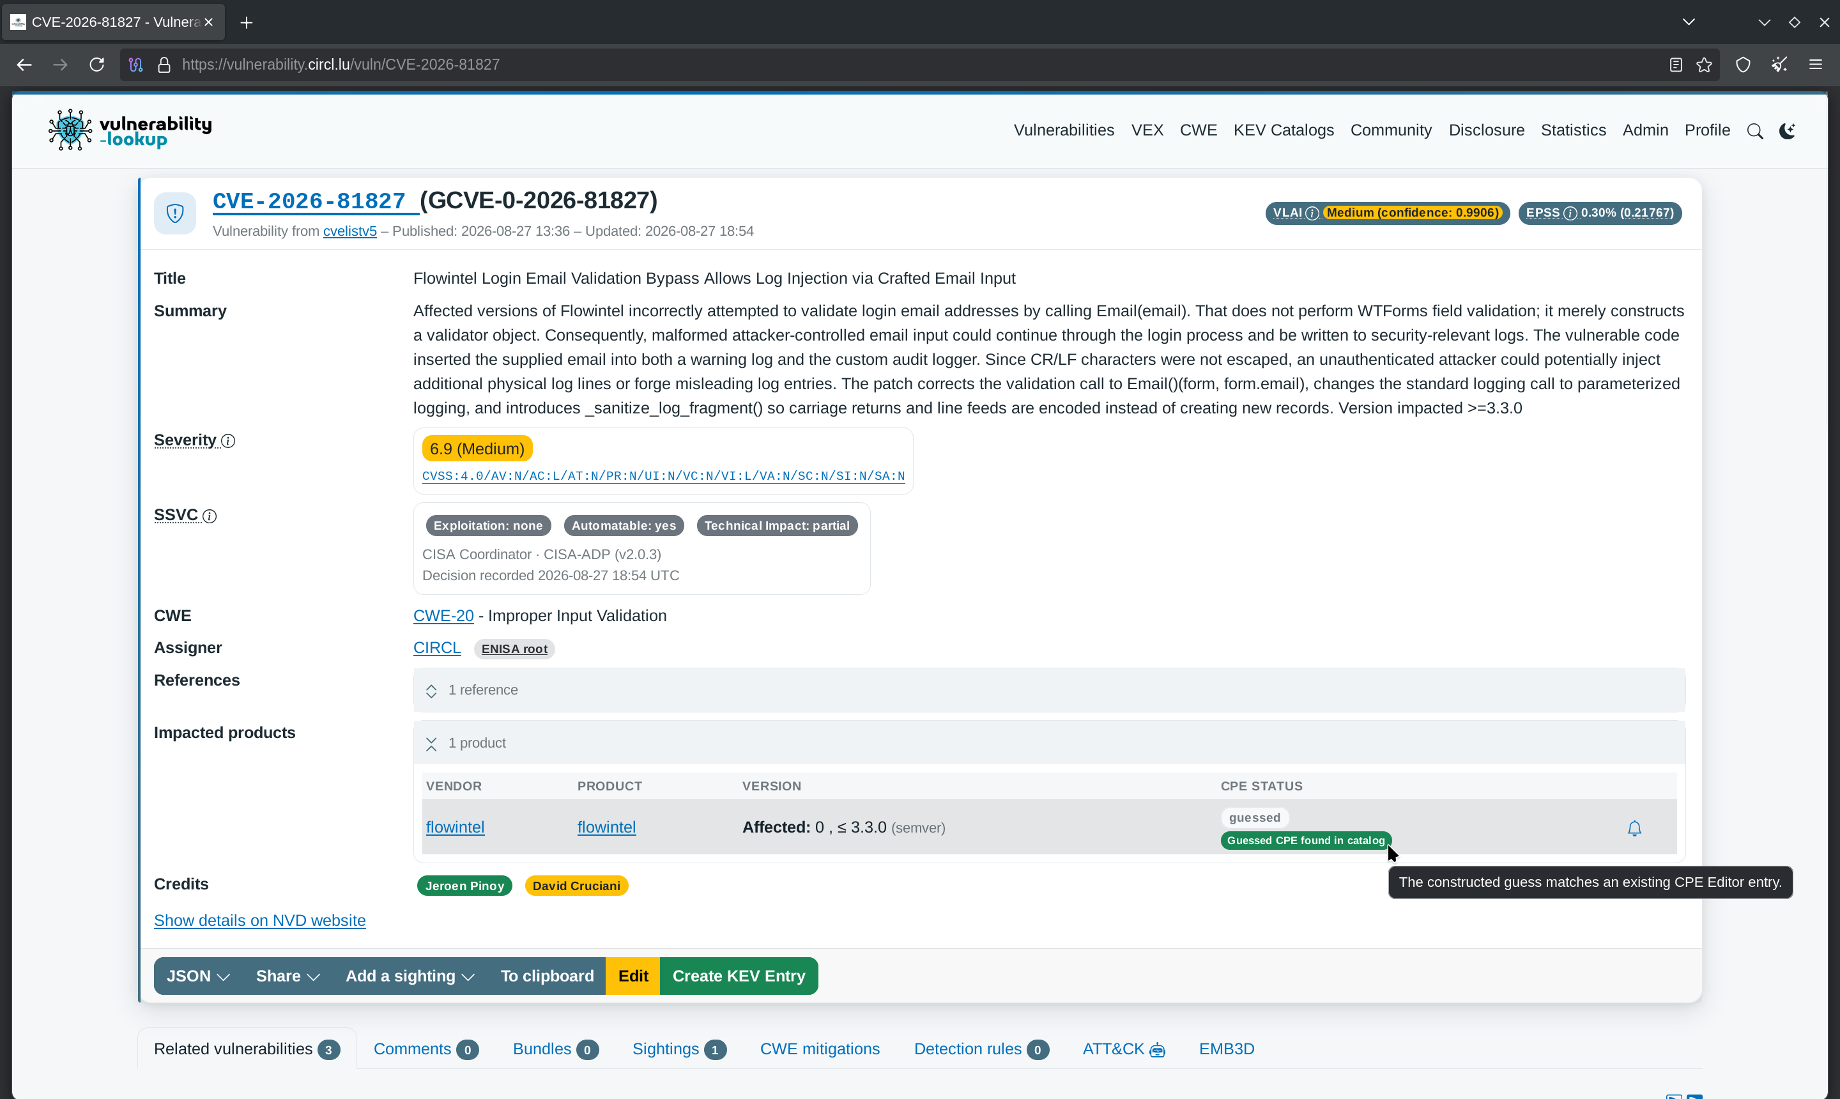Open the VEX menu item
1840x1099 pixels.
[x=1147, y=130]
